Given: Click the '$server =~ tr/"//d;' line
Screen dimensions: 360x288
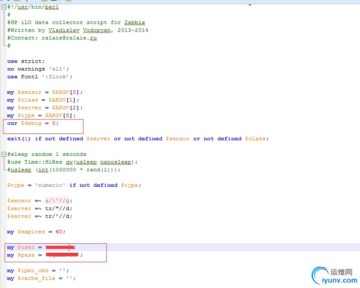Looking at the screenshot, I should (40, 208).
